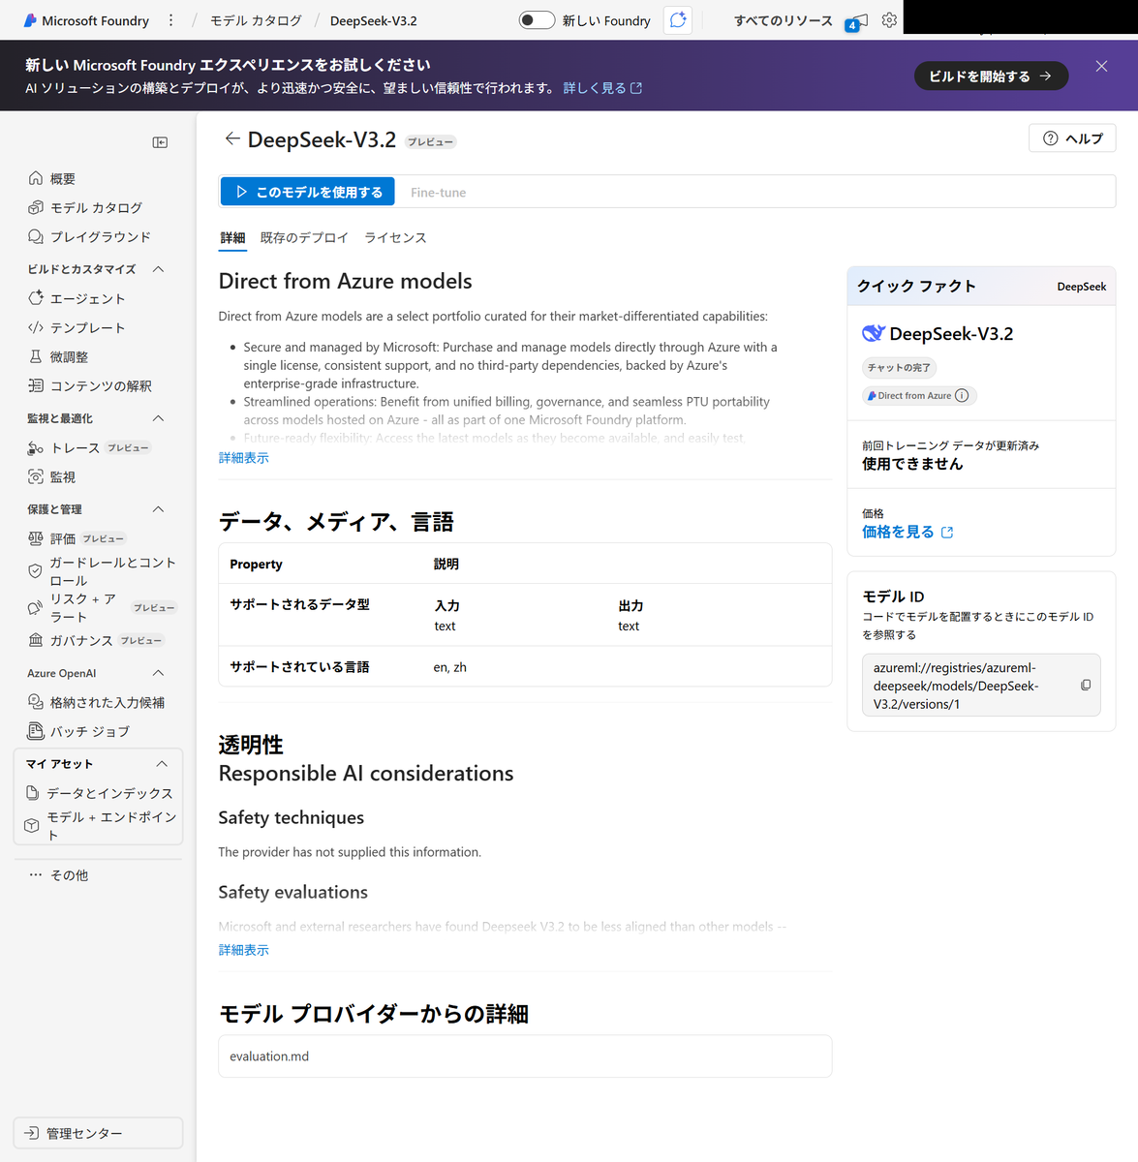The image size is (1138, 1162).
Task: Click the リスク + アラート icon
Action: click(36, 607)
